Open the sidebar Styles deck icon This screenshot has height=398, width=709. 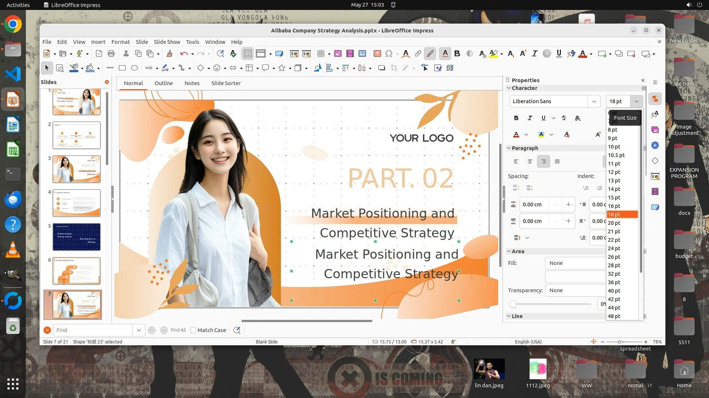pyautogui.click(x=655, y=114)
